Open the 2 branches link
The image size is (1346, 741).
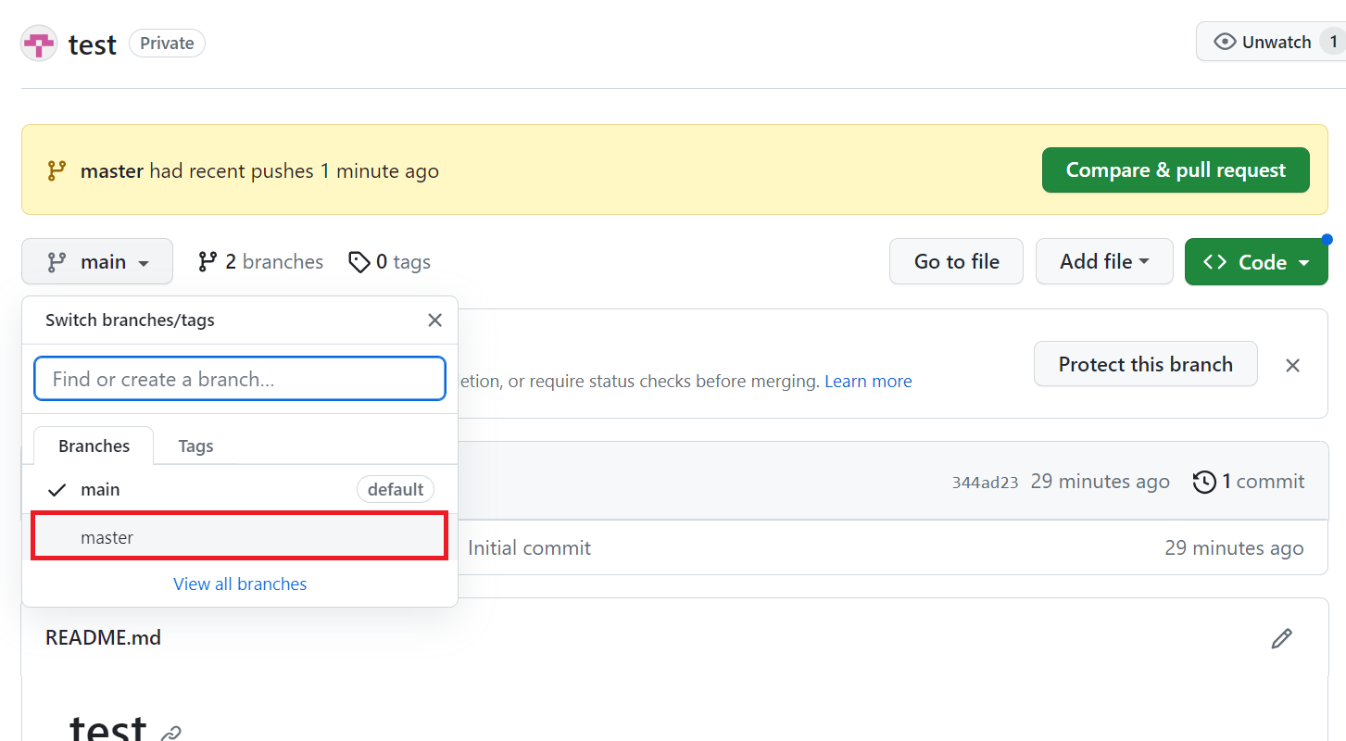(260, 262)
